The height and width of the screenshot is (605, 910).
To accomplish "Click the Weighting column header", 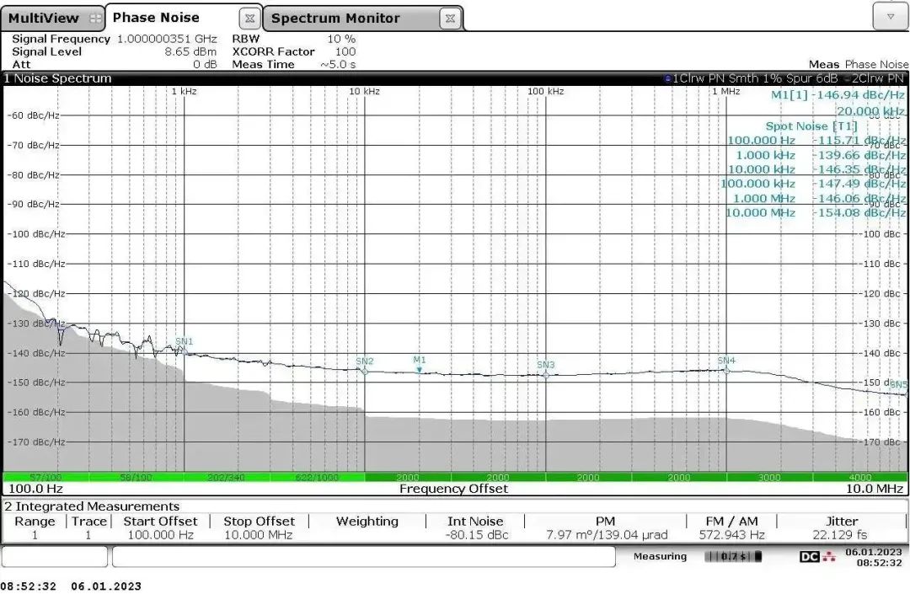I will [367, 522].
